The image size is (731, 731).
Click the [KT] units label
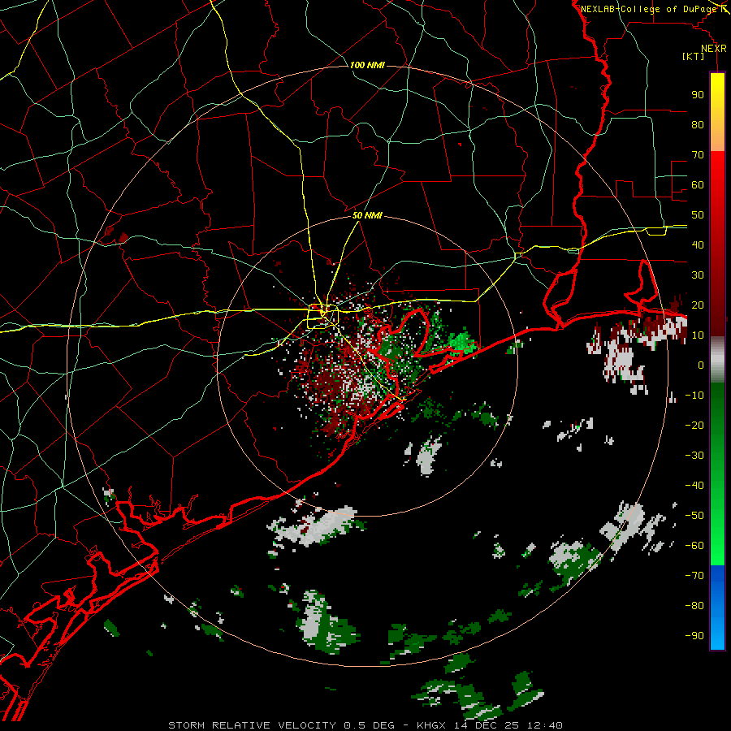694,56
